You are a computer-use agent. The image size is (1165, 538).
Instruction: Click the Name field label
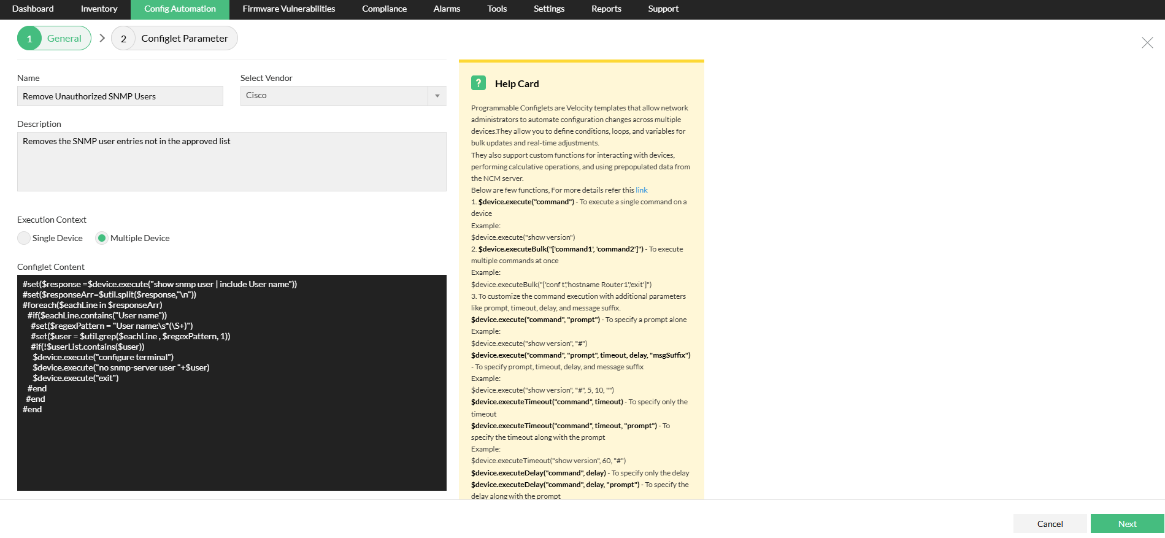pos(28,78)
